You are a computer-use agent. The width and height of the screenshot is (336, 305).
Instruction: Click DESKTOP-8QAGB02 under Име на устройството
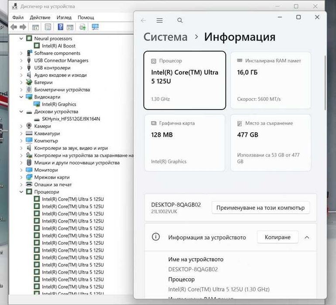(x=193, y=269)
